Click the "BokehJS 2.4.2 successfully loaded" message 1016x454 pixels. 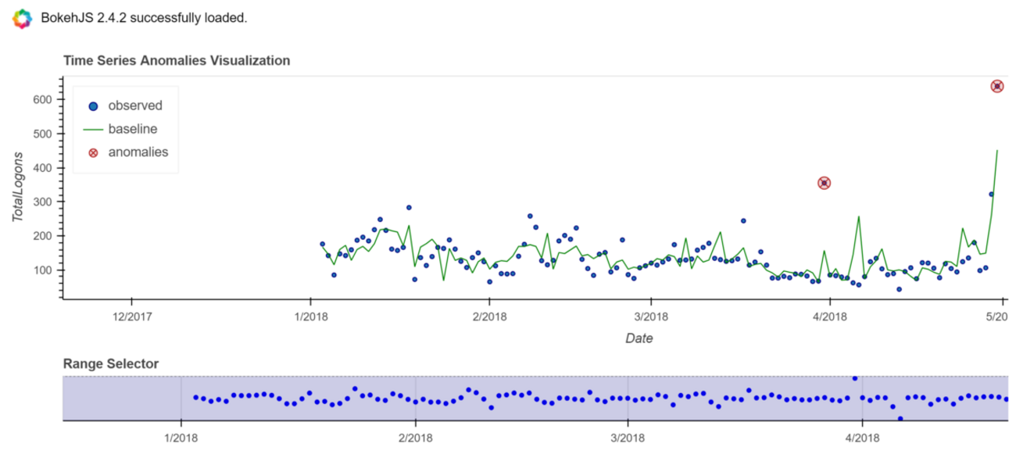click(144, 18)
